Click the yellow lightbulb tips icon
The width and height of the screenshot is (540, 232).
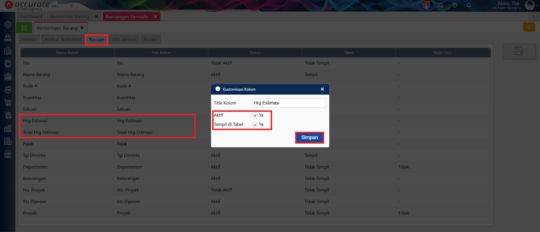click(x=529, y=27)
